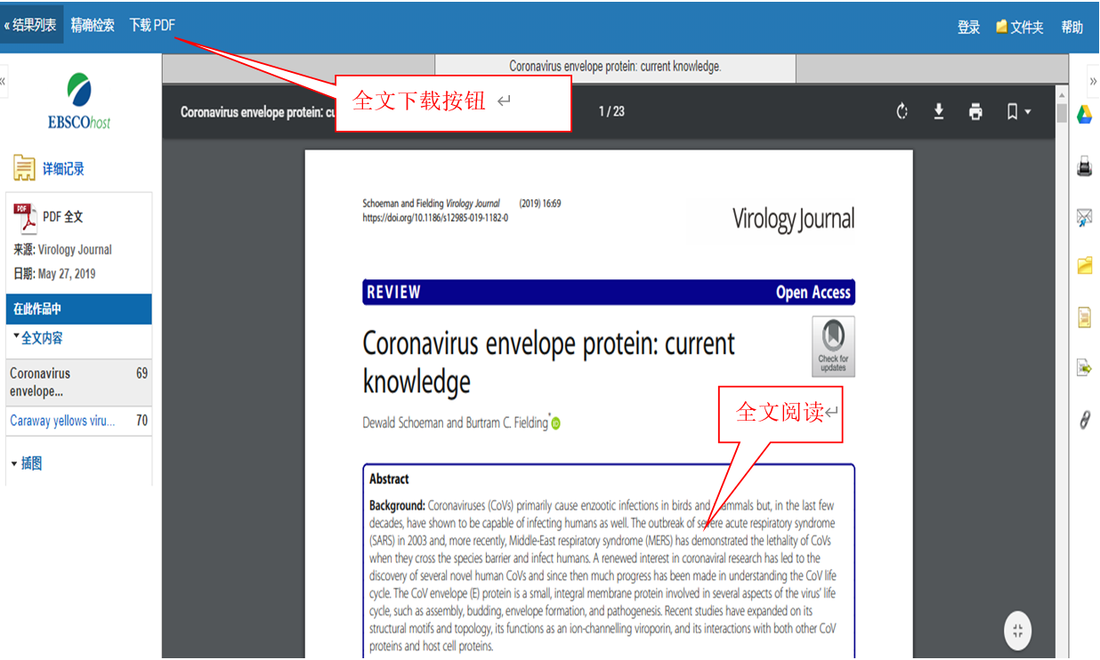Open the Caraway yellows virus article link
The width and height of the screenshot is (1100, 660).
(62, 421)
